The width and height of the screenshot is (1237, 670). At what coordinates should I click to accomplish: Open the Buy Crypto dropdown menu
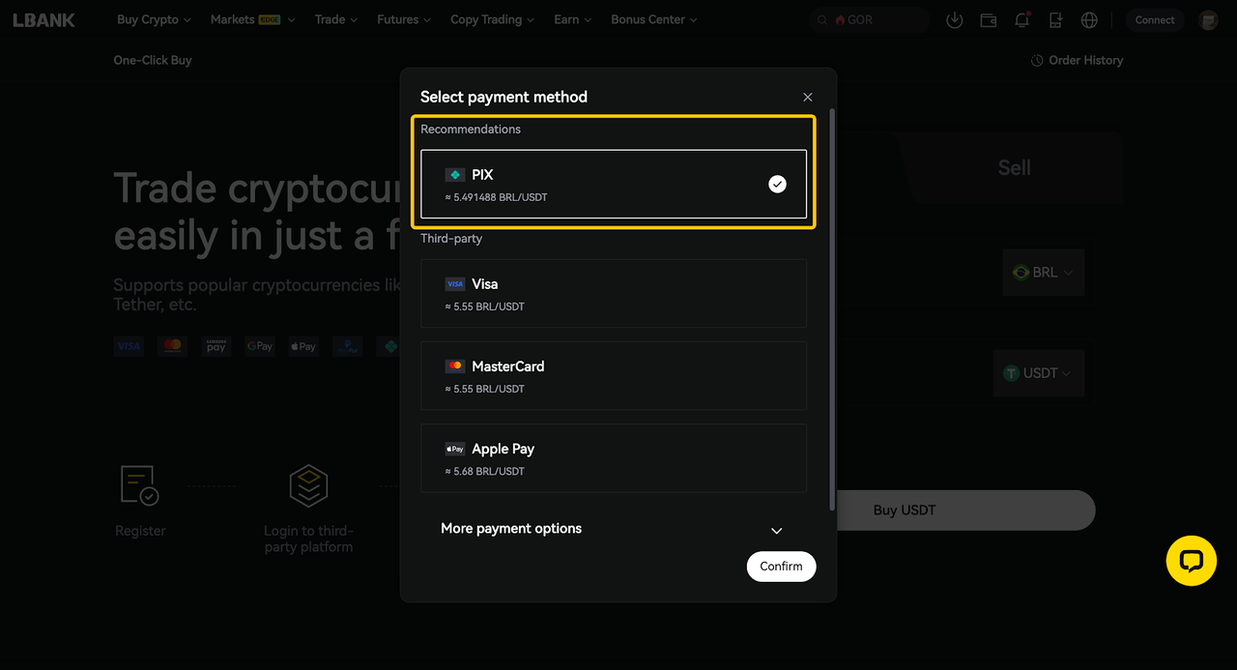click(154, 19)
